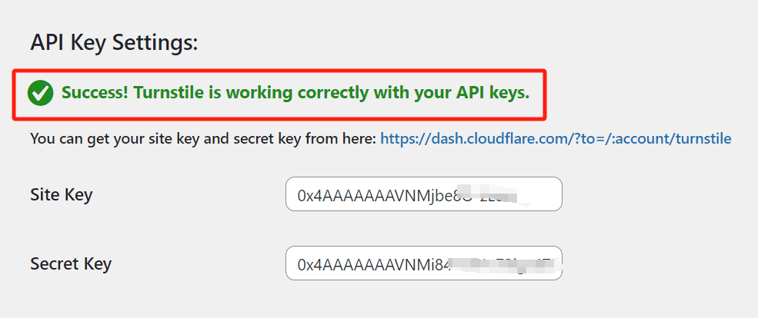
Task: Focus the Secret Key input field
Action: [x=424, y=263]
